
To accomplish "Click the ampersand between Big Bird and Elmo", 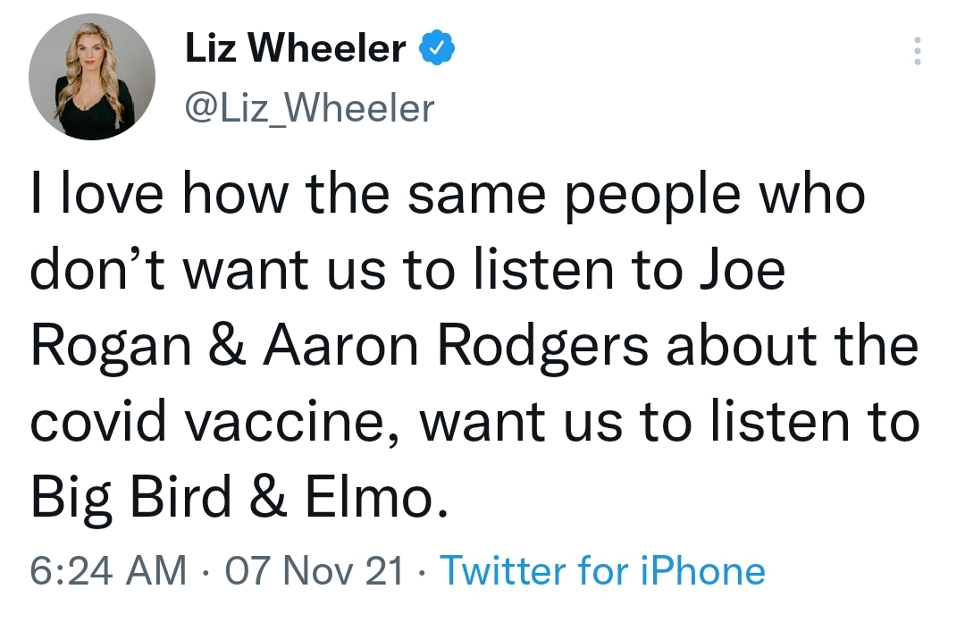I will (x=268, y=497).
